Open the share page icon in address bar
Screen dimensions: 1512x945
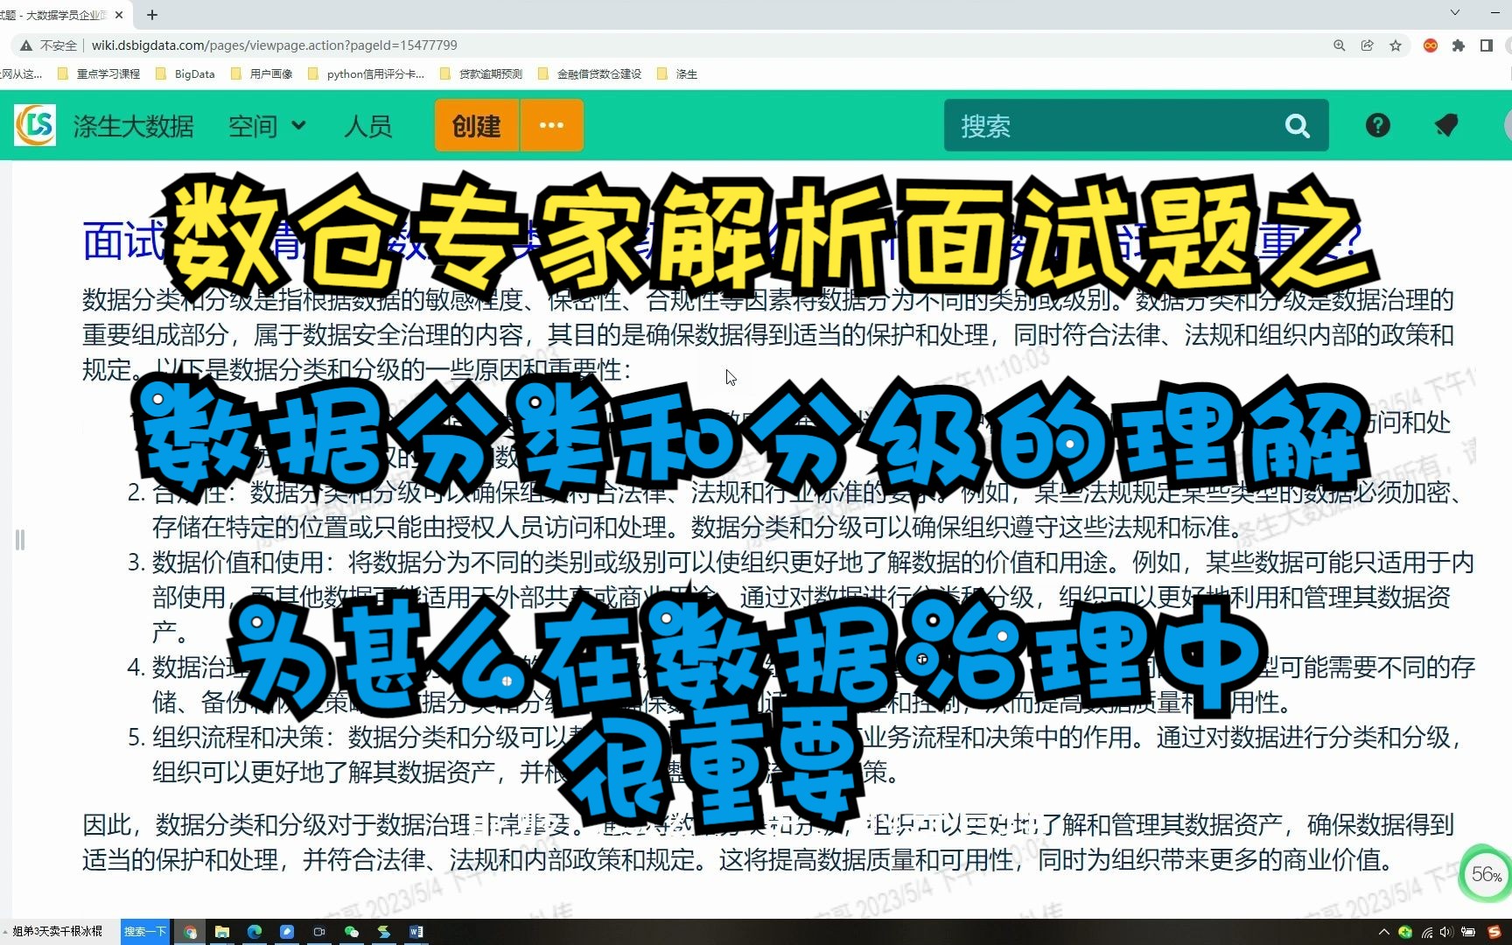point(1368,45)
